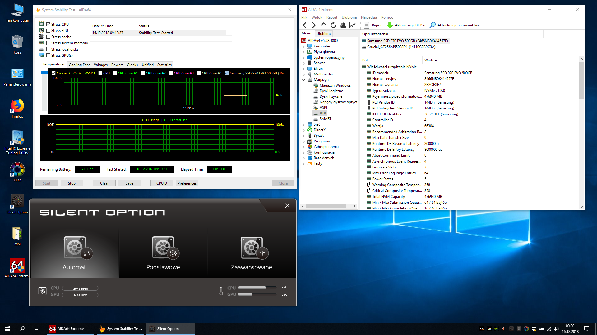Screen dimensions: 597x335
Task: Enable Stress local disks checkbox
Action: (49, 49)
